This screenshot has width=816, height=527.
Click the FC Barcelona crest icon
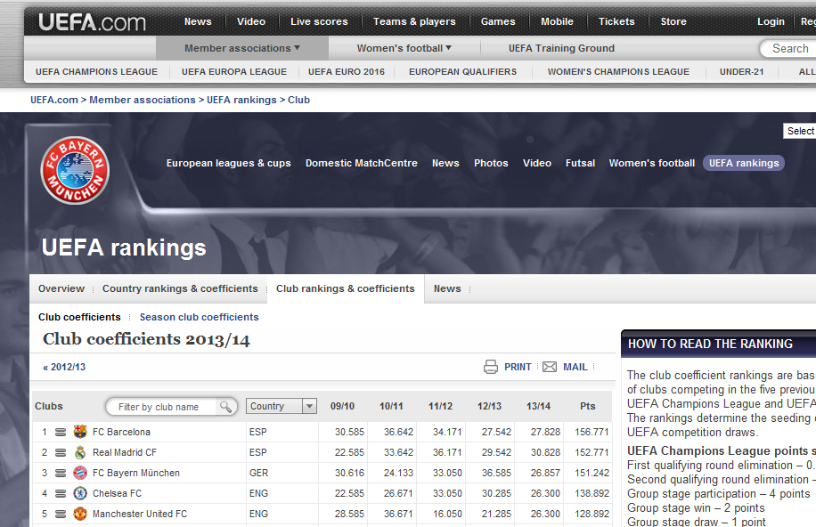click(x=80, y=432)
